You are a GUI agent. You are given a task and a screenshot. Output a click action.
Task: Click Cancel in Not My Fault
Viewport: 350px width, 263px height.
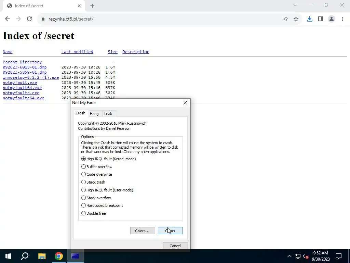175,246
